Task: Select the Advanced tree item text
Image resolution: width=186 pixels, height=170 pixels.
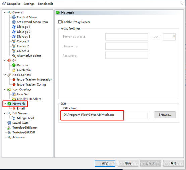Action: 19,137
